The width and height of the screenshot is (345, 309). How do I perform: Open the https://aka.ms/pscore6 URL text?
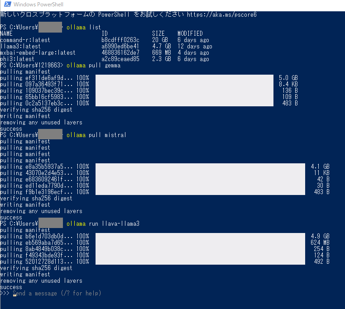coord(222,14)
